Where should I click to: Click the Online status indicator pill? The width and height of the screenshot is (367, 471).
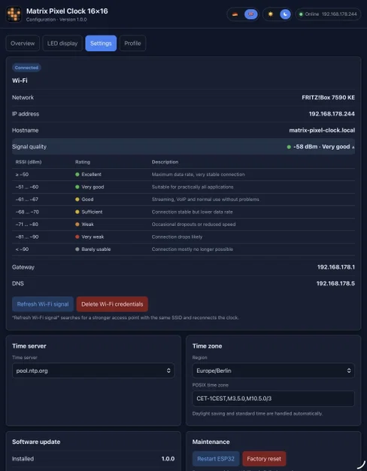coord(328,14)
